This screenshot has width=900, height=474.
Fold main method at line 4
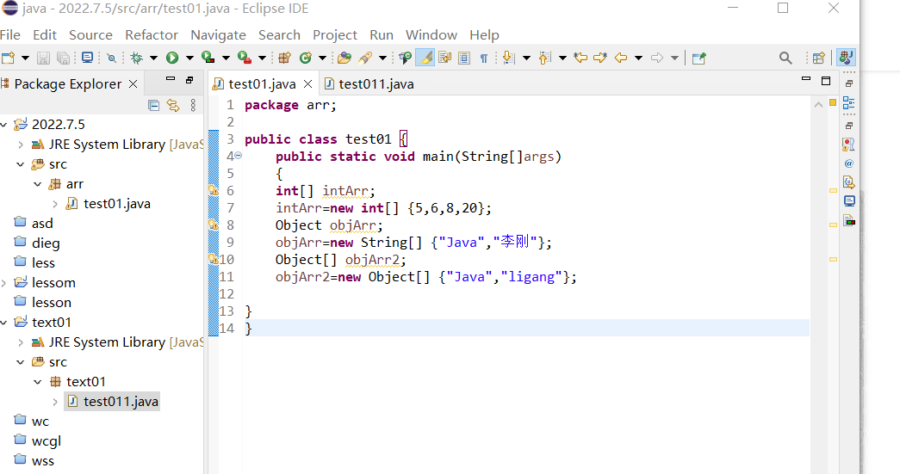[239, 156]
